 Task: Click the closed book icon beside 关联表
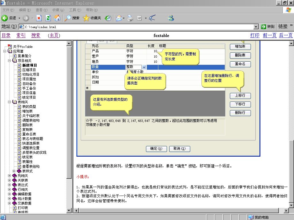pyautogui.click(x=15, y=180)
